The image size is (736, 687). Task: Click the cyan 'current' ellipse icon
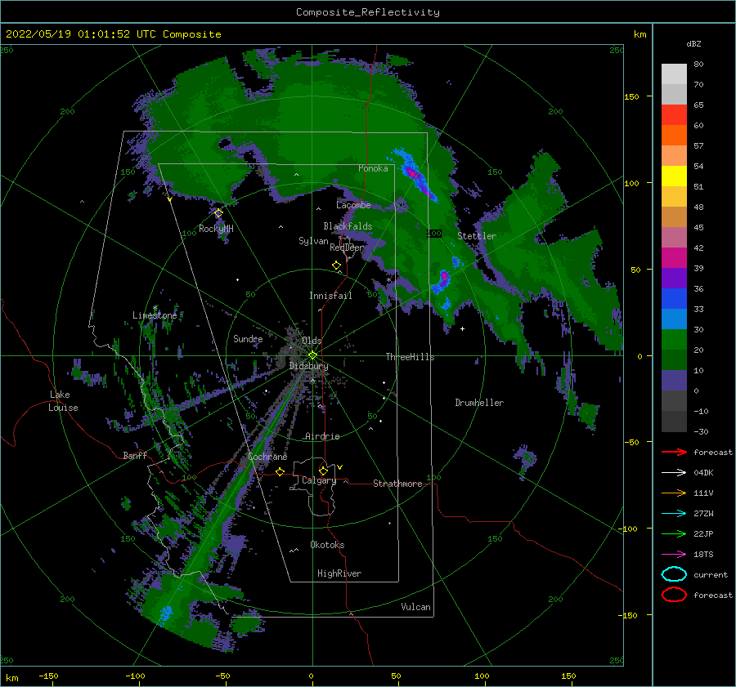tap(674, 574)
